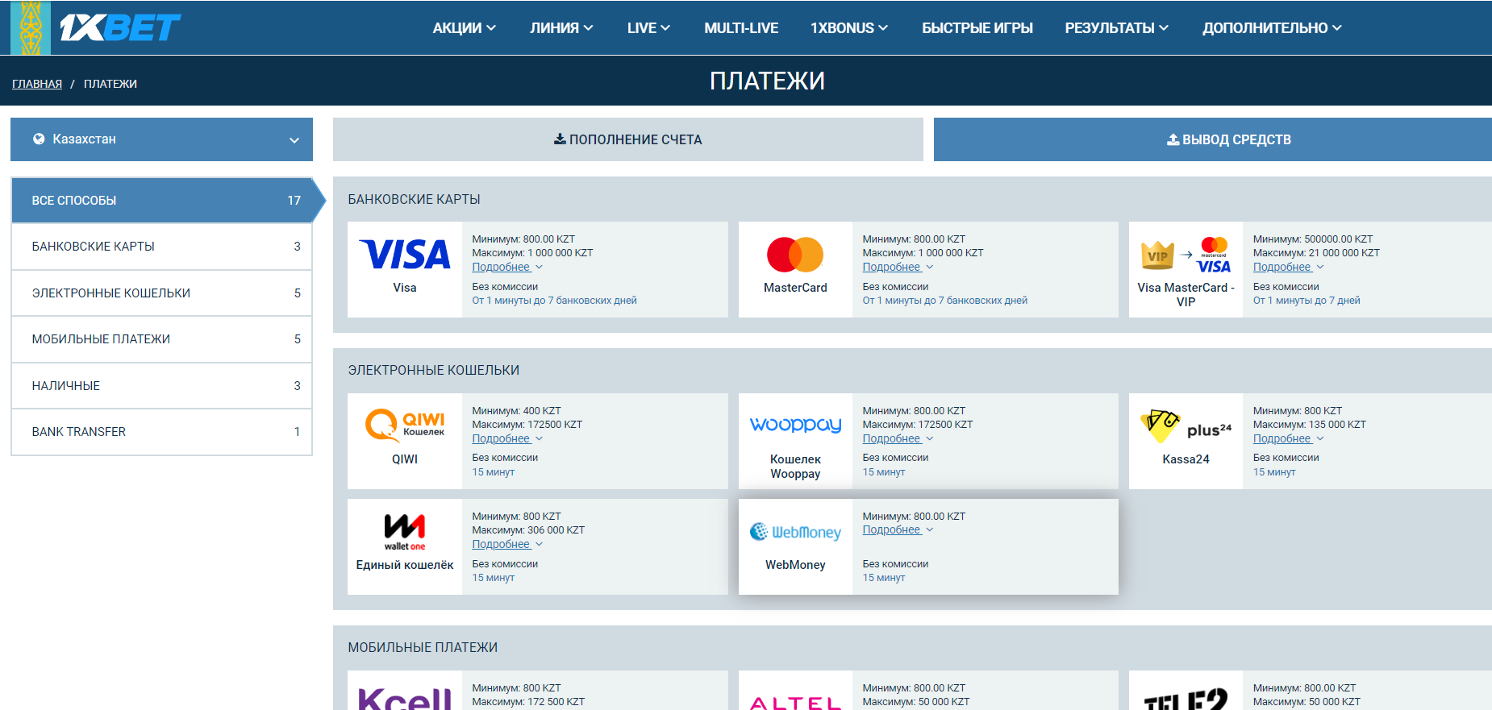Image resolution: width=1492 pixels, height=710 pixels.
Task: Go to ГЛАВНАЯ breadcrumb link
Action: pos(37,84)
